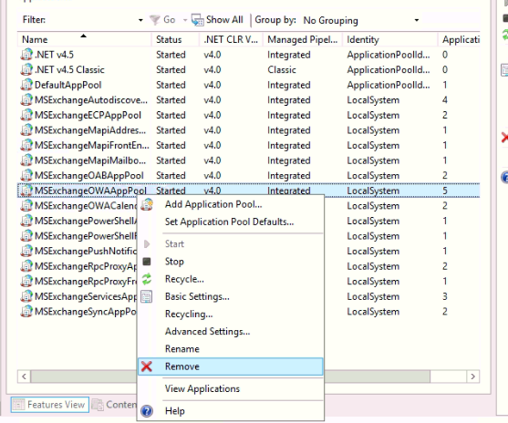Click the Show All toolbar icon

click(x=197, y=20)
